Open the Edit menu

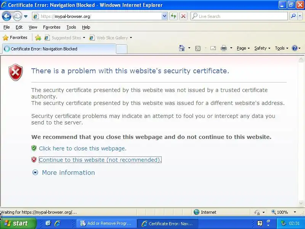19,27
